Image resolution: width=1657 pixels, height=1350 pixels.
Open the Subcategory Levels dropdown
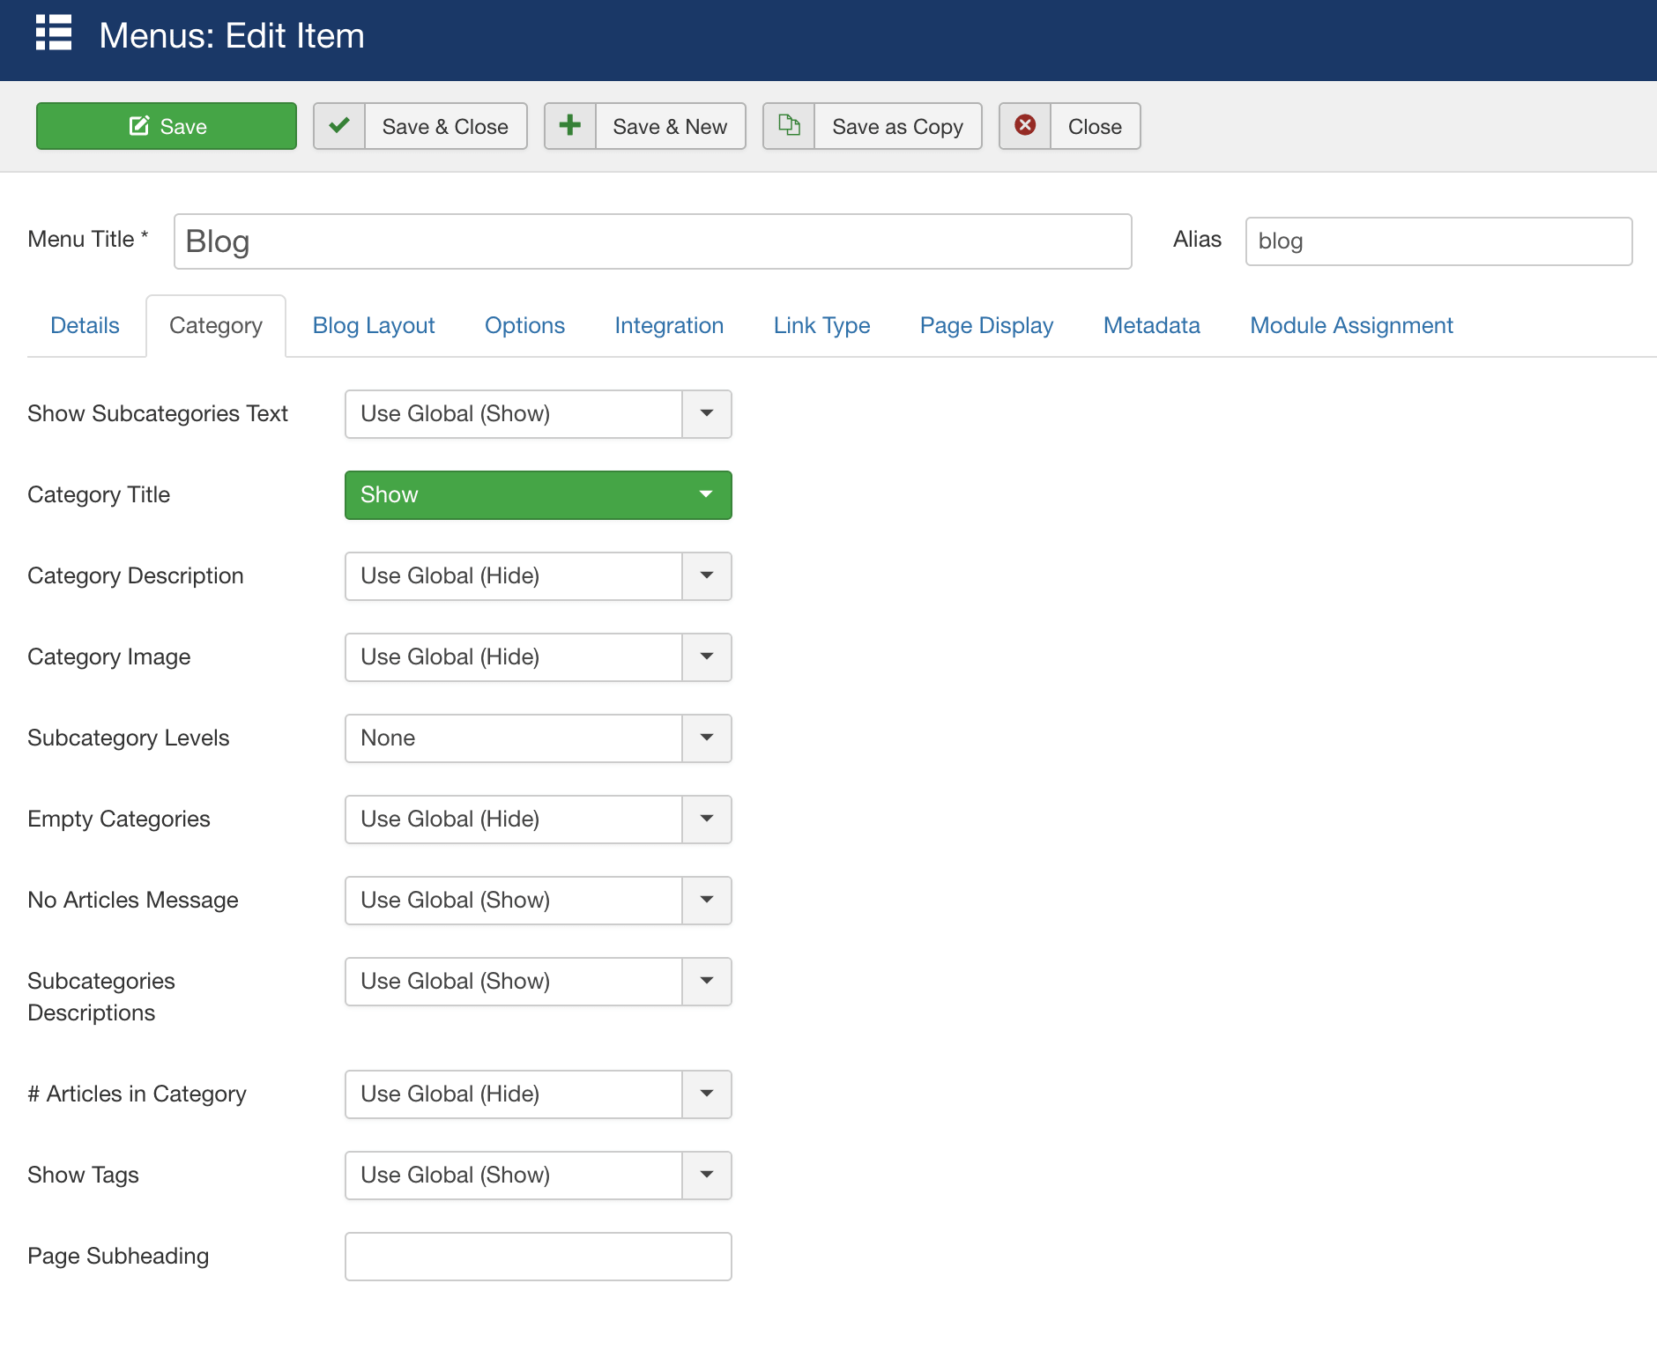538,738
